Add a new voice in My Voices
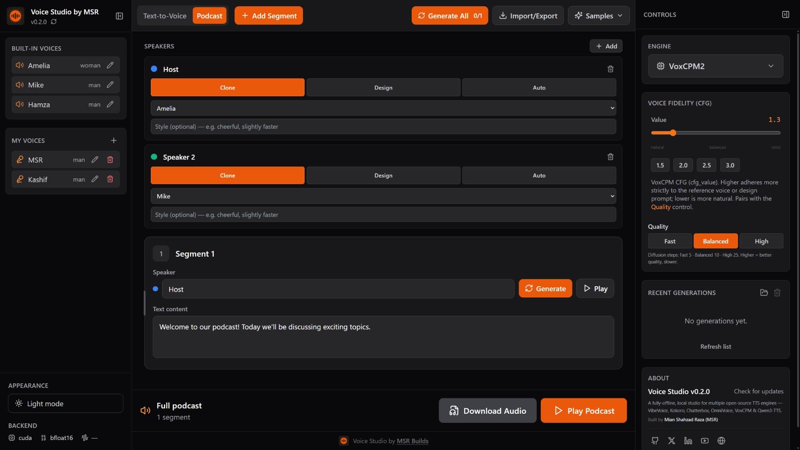This screenshot has height=450, width=800. 114,140
